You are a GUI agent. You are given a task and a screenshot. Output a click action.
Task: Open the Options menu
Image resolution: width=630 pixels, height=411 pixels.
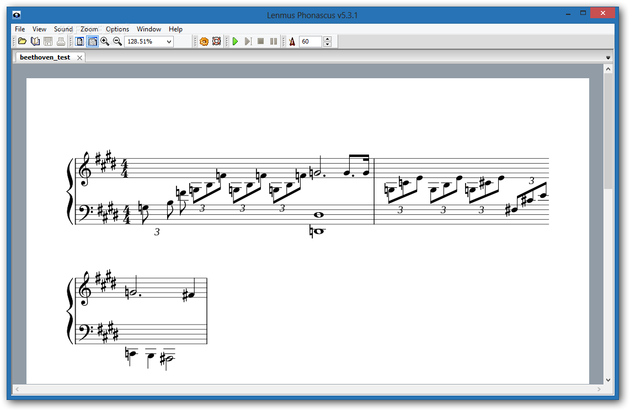pos(118,29)
